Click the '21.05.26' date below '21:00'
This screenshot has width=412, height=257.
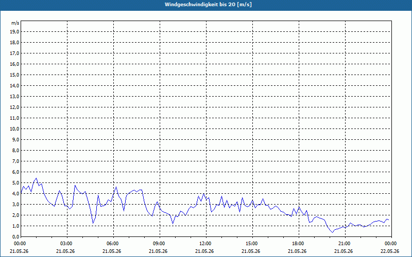344,251
